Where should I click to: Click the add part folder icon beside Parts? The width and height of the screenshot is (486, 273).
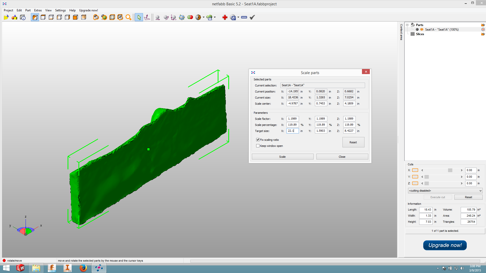(483, 25)
